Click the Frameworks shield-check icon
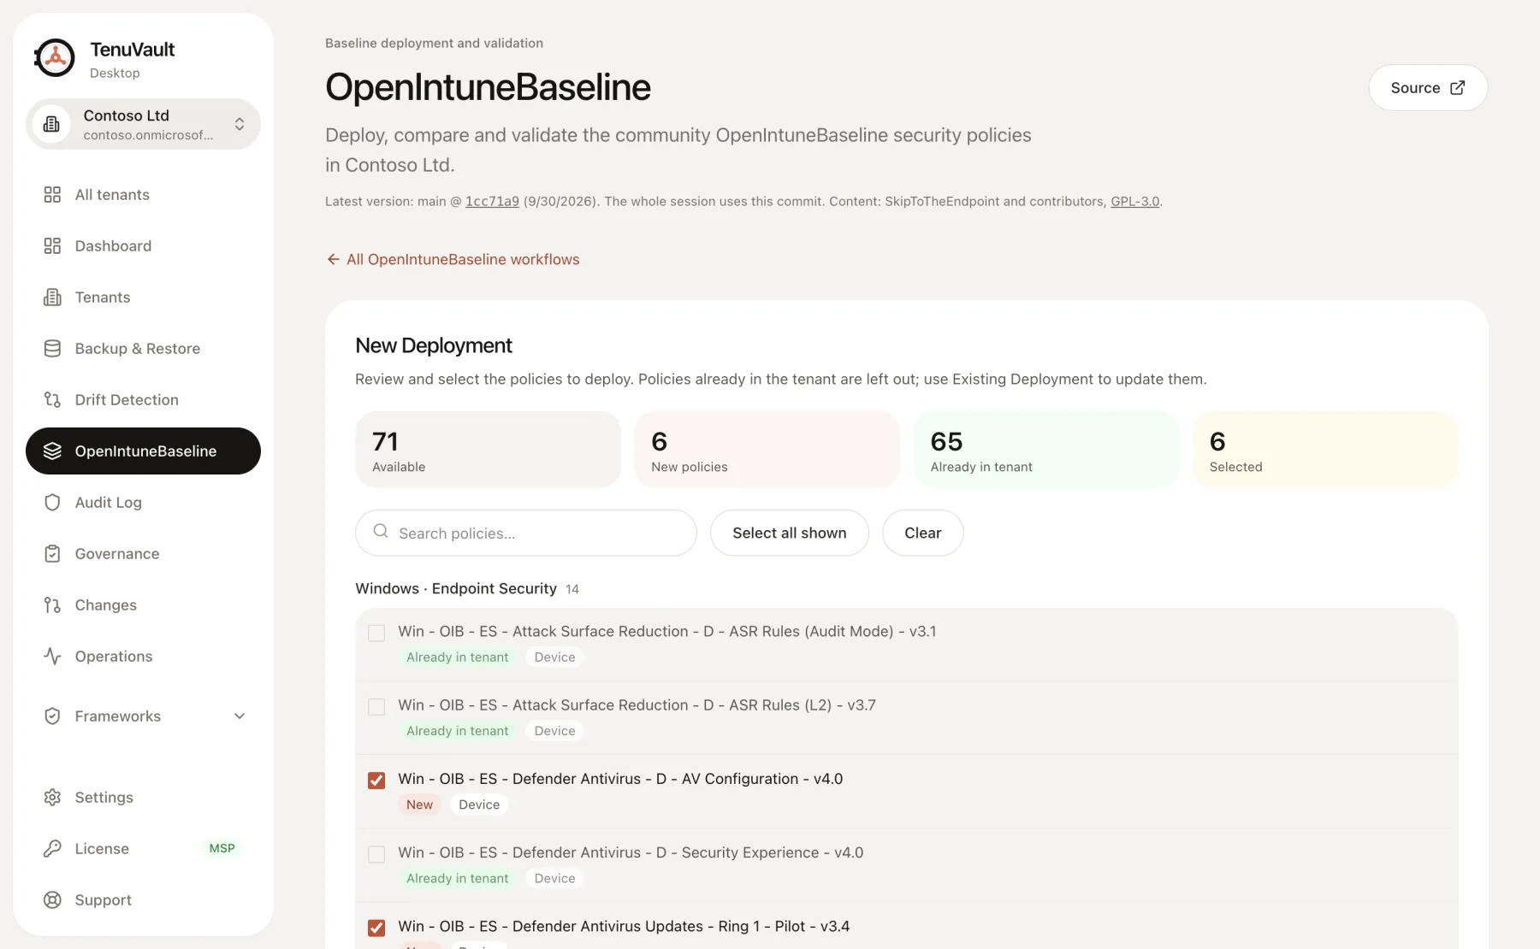Image resolution: width=1540 pixels, height=949 pixels. (x=52, y=716)
